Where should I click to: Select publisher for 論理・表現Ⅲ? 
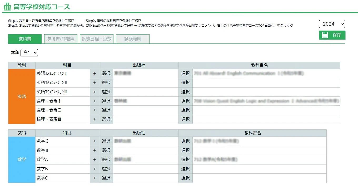click(106, 119)
